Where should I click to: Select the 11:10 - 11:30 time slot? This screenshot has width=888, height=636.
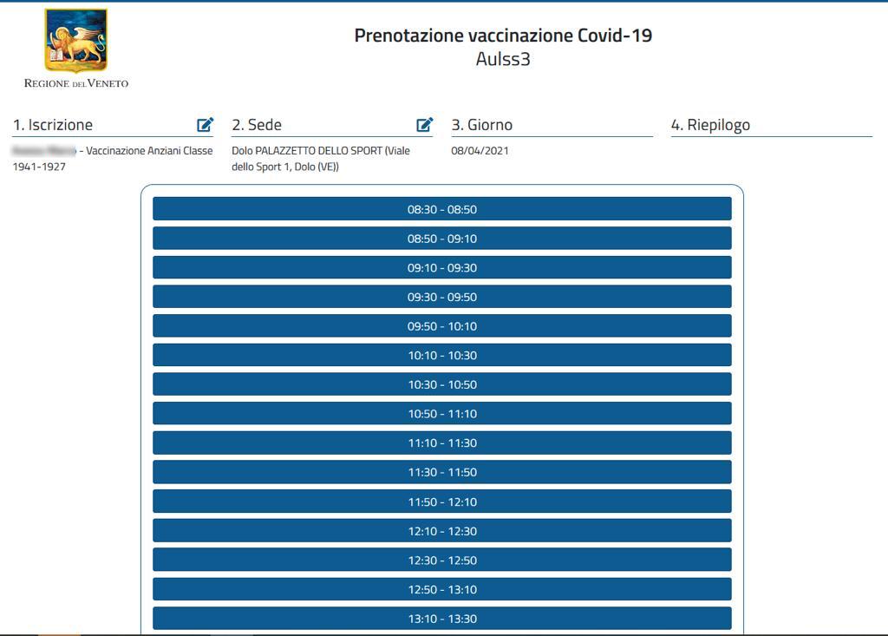[442, 443]
